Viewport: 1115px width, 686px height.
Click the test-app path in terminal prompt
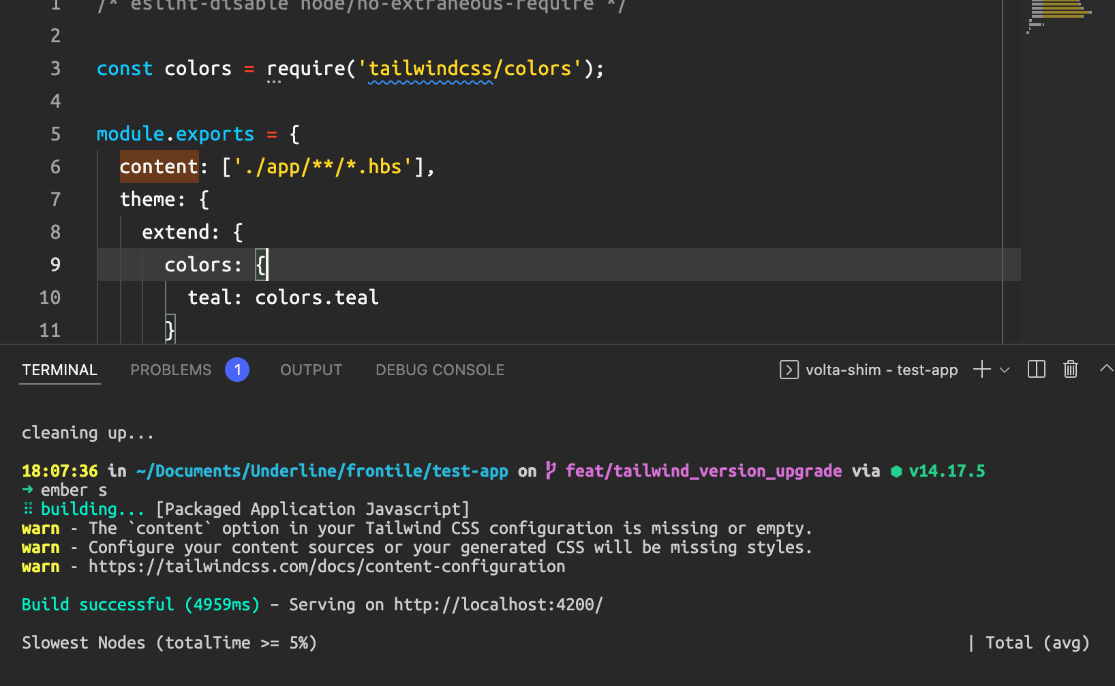[470, 471]
